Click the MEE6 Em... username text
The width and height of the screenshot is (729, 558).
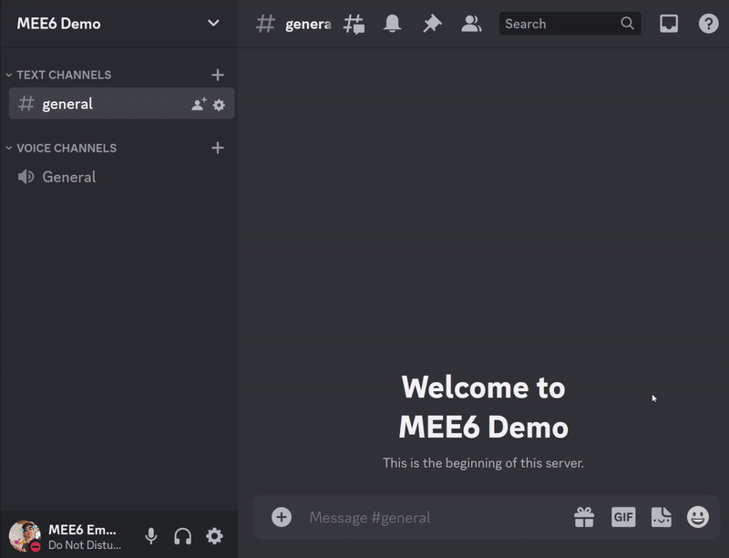point(82,530)
